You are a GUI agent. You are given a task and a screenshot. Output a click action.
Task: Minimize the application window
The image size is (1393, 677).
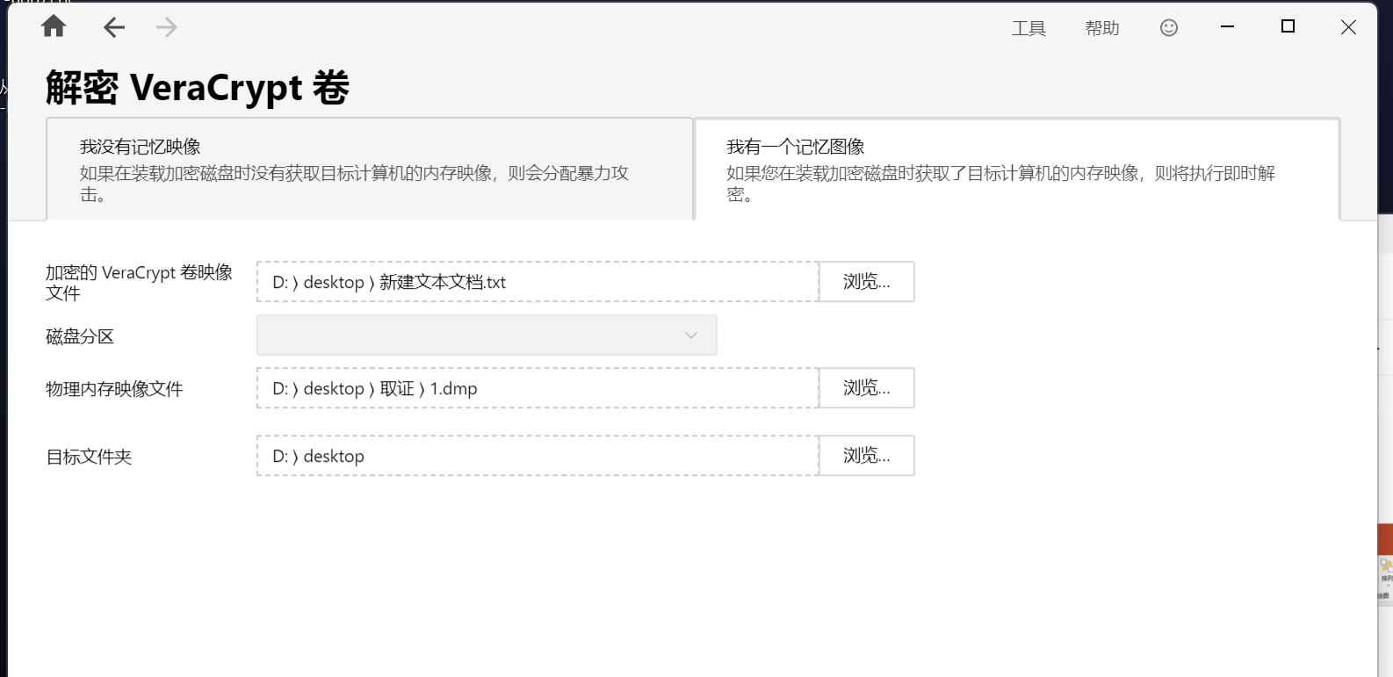coord(1227,27)
